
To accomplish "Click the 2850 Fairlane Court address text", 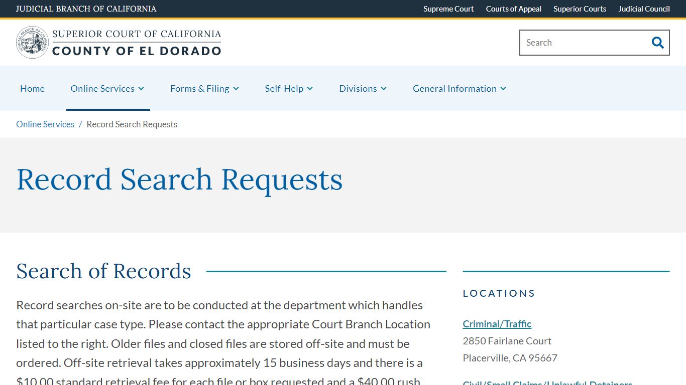I will 507,341.
